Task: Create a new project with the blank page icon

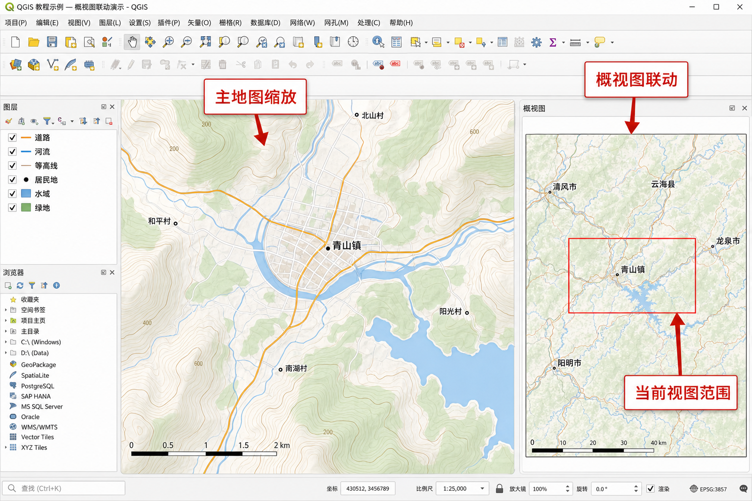Action: (x=15, y=42)
